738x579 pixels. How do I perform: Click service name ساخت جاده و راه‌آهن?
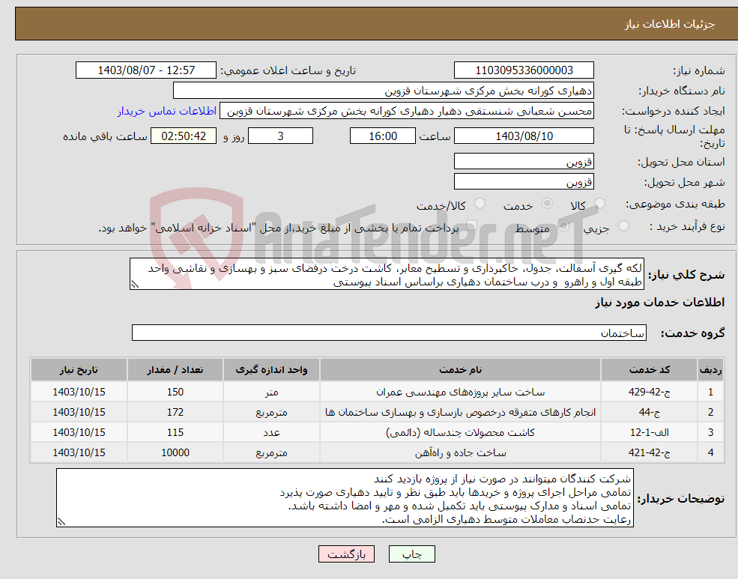[460, 452]
